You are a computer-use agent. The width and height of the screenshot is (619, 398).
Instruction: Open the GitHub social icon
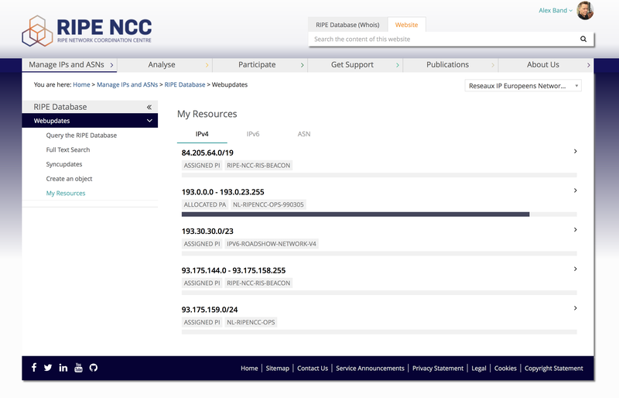(x=94, y=368)
